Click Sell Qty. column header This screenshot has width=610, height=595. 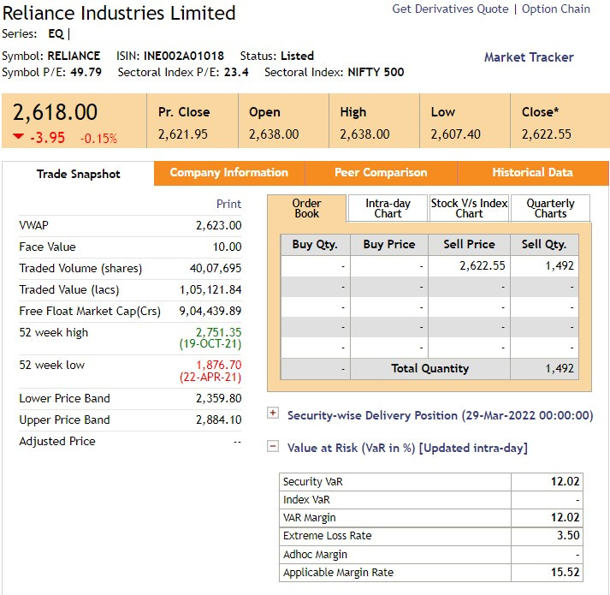click(x=544, y=245)
